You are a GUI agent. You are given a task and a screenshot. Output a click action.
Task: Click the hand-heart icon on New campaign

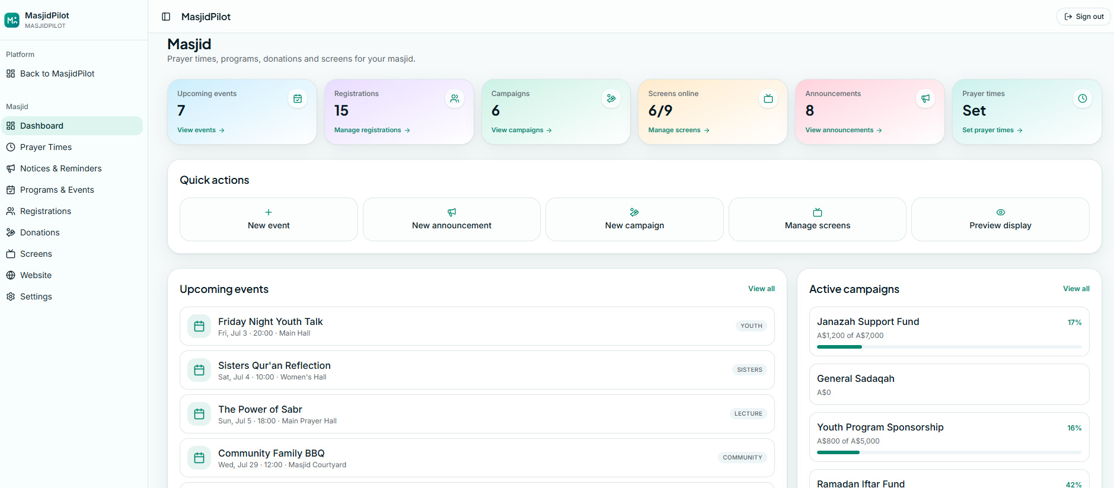pyautogui.click(x=634, y=212)
